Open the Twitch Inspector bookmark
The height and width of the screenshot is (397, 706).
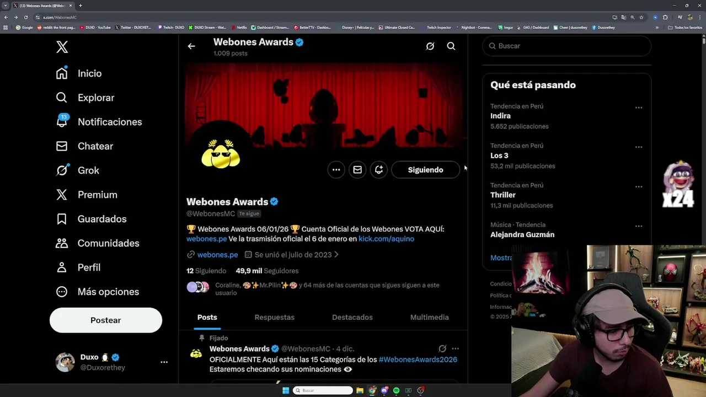436,27
